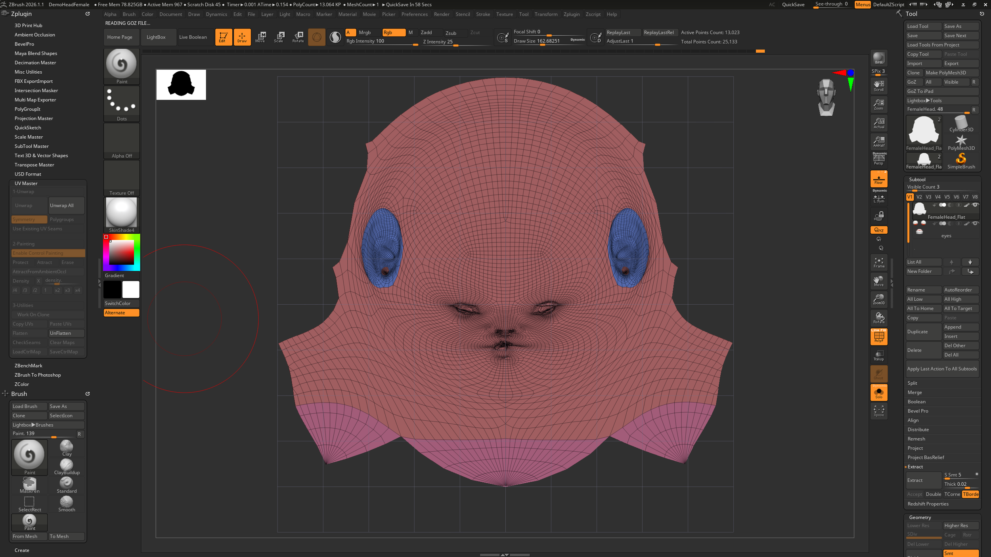Select the Scale tool on the top shelf
The image size is (991, 557).
pos(280,37)
